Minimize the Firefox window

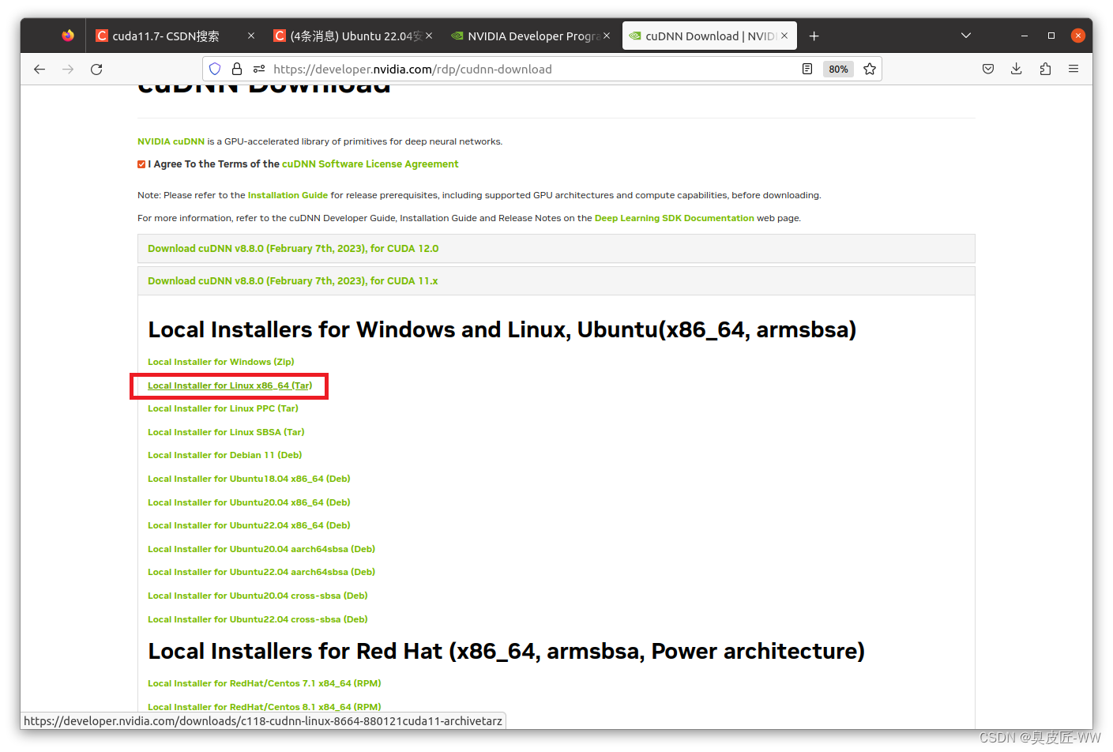tap(1025, 36)
